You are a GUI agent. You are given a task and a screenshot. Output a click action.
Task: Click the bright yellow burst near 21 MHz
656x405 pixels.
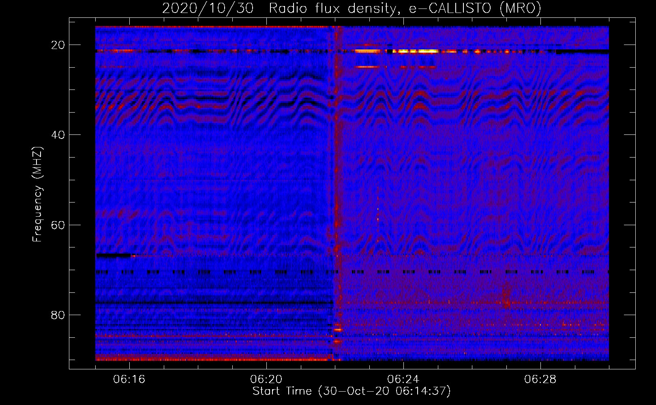pyautogui.click(x=416, y=51)
